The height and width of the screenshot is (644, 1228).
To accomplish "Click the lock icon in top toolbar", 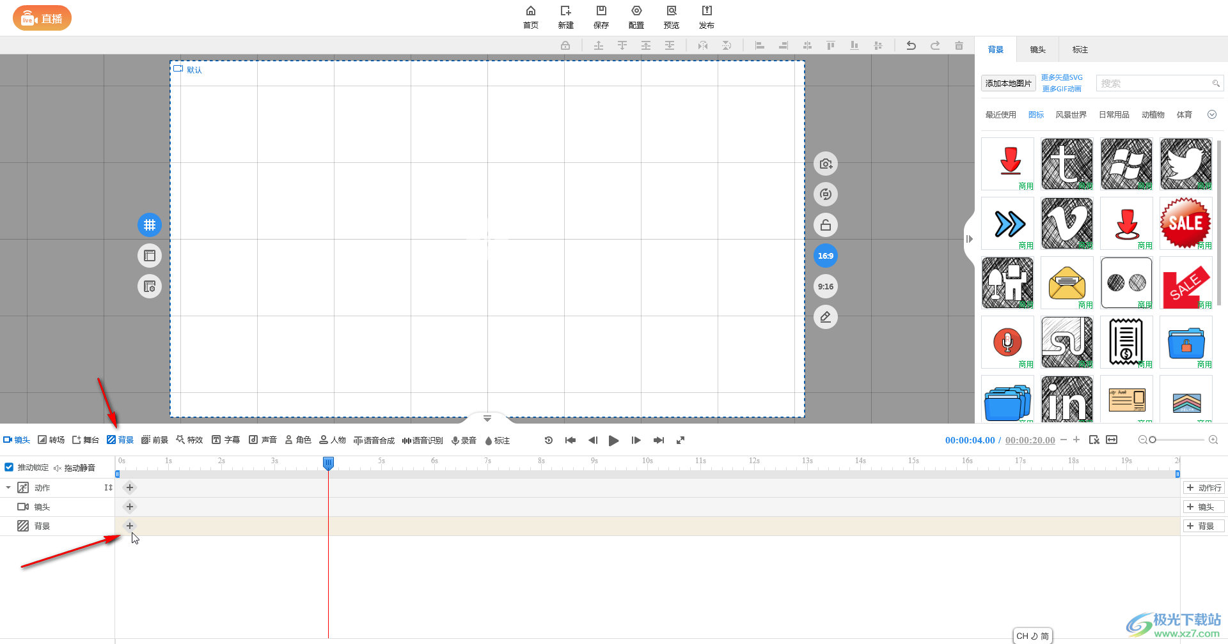I will tap(565, 45).
